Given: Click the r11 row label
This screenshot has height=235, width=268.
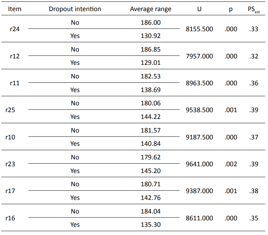Looking at the screenshot, I should (x=15, y=83).
